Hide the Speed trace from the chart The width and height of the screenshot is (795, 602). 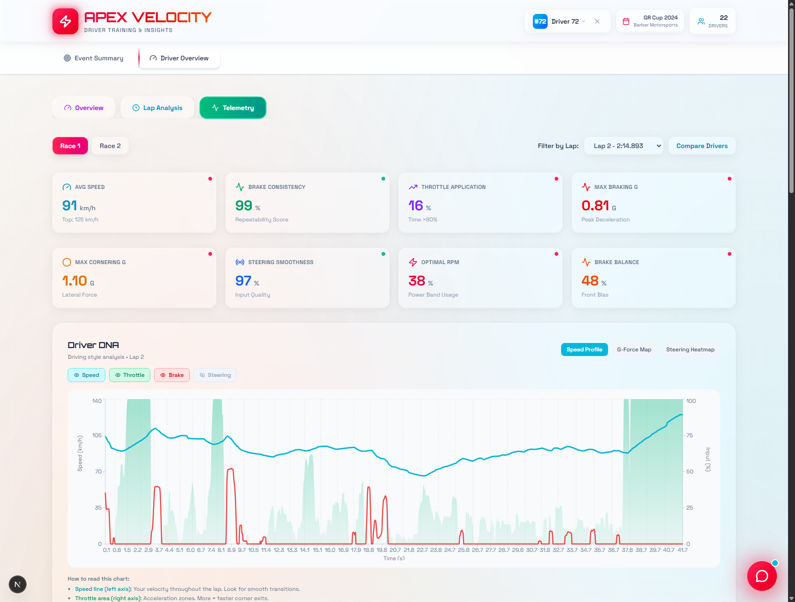pyautogui.click(x=86, y=375)
